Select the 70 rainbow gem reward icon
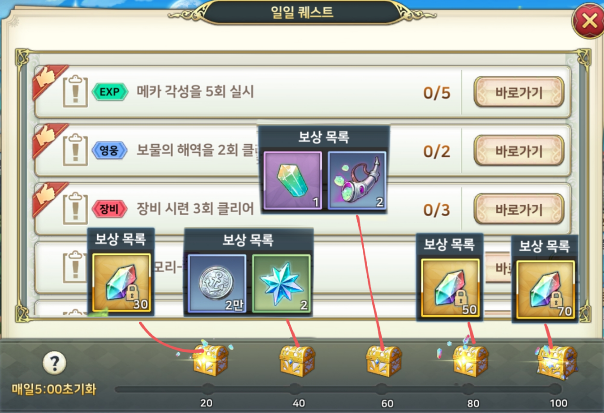The image size is (604, 413). pyautogui.click(x=545, y=290)
